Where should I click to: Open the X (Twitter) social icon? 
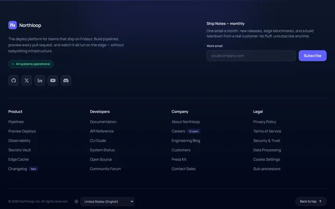[x=27, y=80]
